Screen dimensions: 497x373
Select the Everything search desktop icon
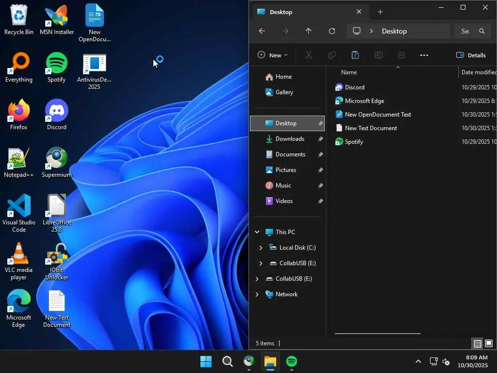pyautogui.click(x=19, y=67)
